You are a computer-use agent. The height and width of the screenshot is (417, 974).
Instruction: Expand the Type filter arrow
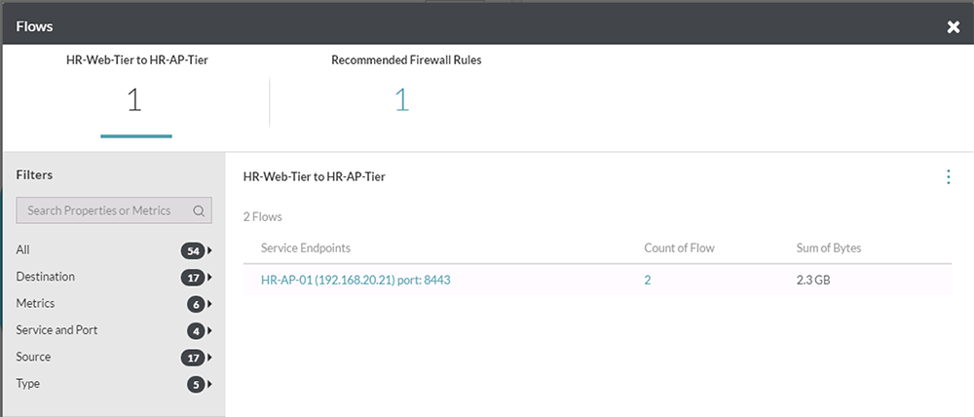click(210, 384)
